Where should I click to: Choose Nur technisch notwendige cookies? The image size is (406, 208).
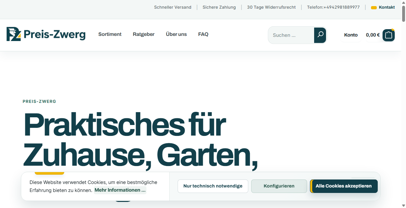click(x=213, y=186)
